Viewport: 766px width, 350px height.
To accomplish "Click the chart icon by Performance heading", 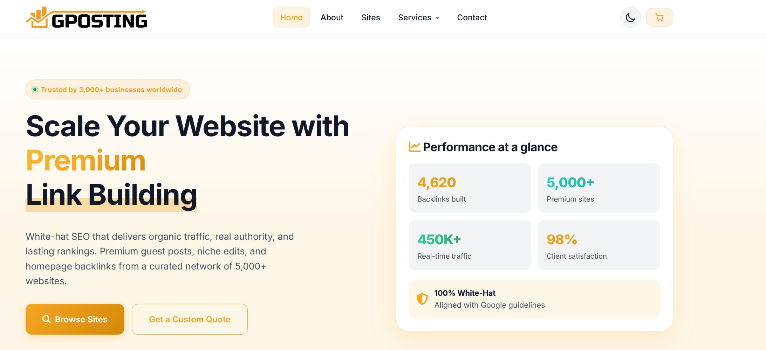I will pos(415,147).
